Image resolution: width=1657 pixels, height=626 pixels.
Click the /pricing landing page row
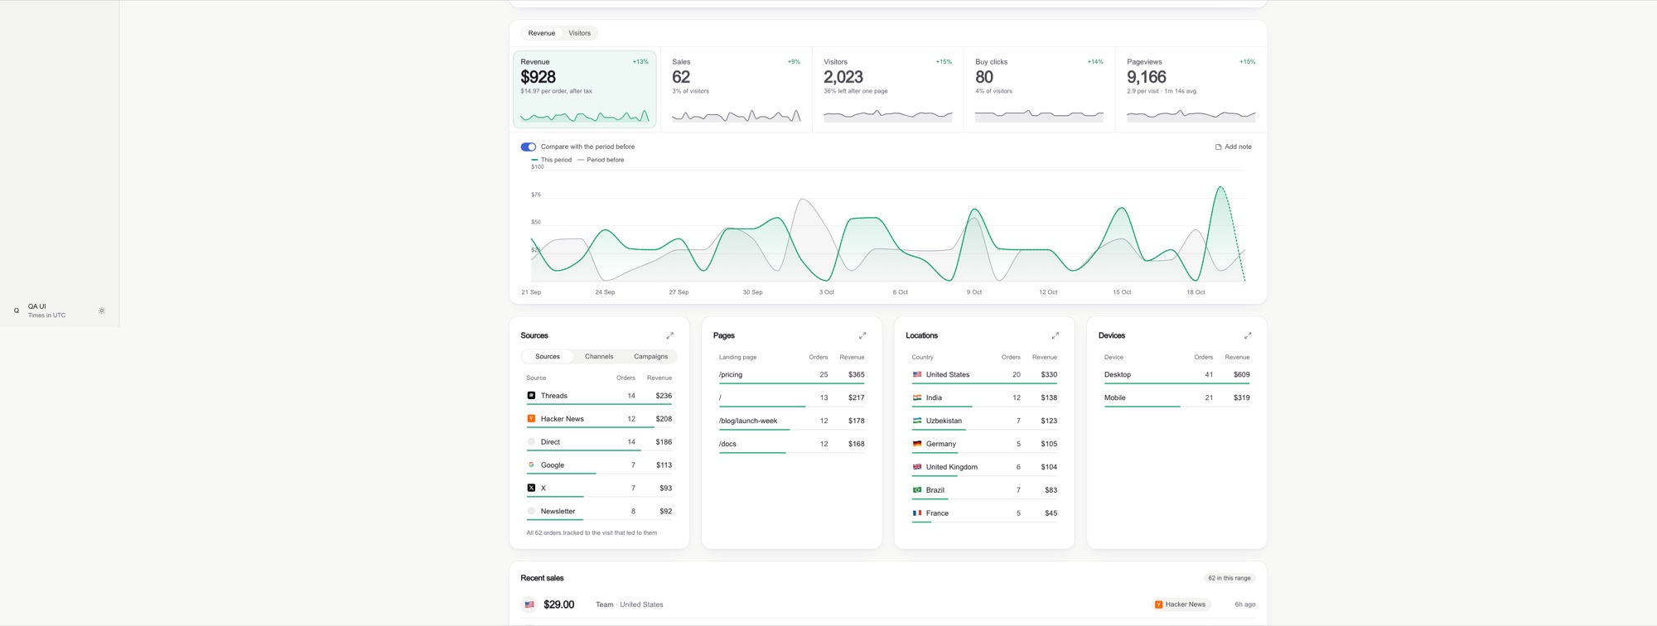pyautogui.click(x=791, y=376)
